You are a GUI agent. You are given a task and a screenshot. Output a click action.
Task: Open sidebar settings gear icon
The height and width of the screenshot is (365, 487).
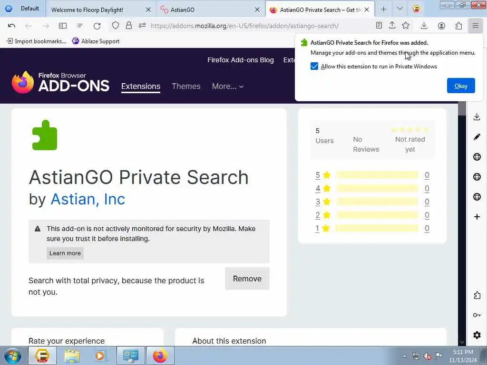click(x=477, y=335)
